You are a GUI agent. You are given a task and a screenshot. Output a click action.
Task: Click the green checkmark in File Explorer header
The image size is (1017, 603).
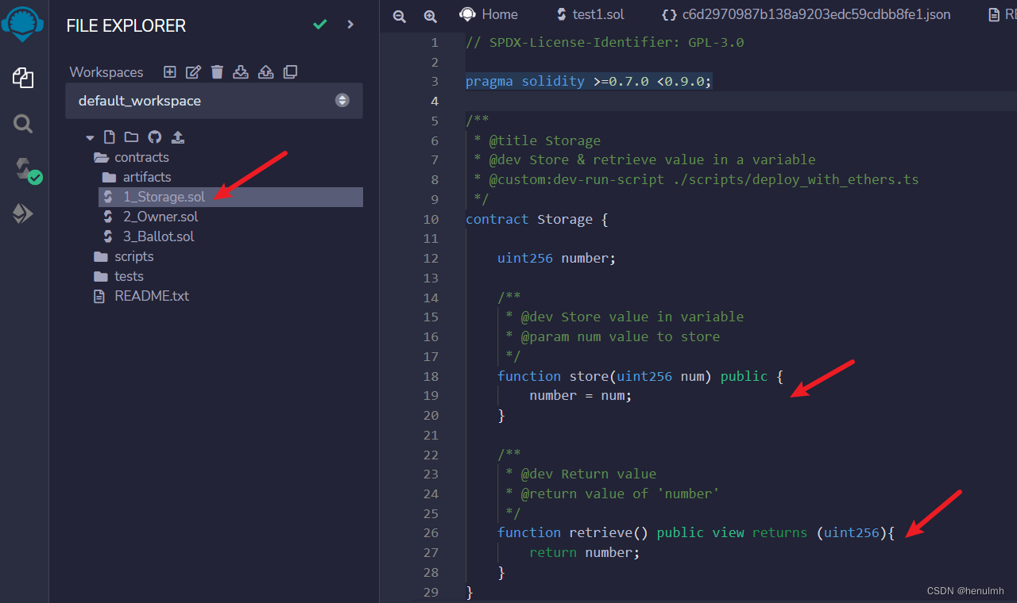pos(320,25)
